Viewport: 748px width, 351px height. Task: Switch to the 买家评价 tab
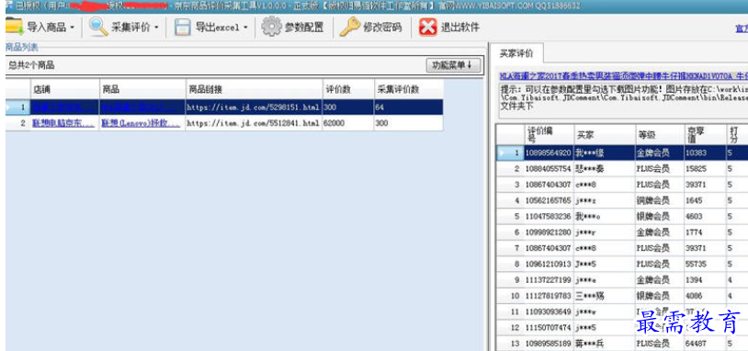[516, 53]
